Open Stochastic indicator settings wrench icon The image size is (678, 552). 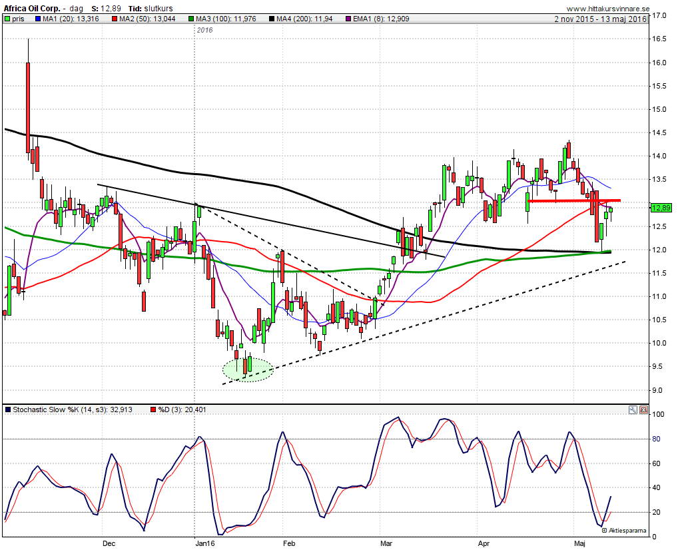(633, 410)
